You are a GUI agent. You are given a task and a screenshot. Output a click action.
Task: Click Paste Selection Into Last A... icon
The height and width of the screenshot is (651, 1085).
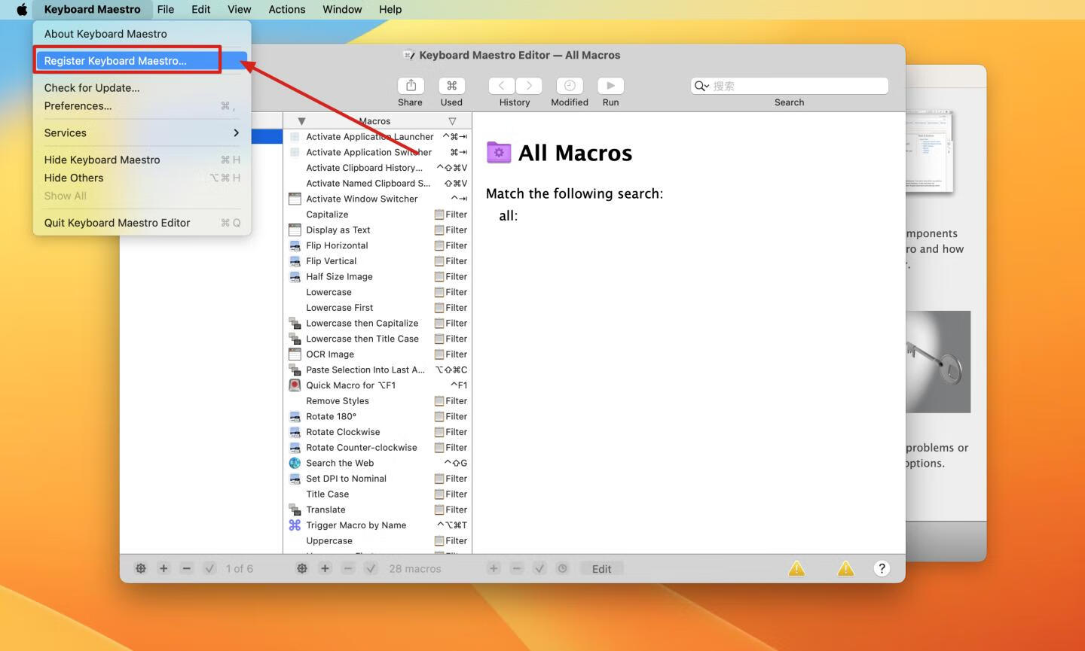pyautogui.click(x=295, y=370)
